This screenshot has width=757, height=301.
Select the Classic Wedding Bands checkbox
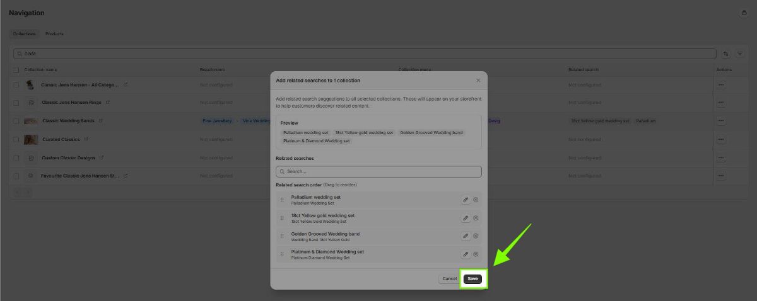(16, 121)
